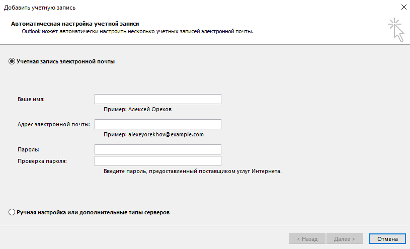Focus the 'Проверка пароля' confirmation field

[158, 161]
